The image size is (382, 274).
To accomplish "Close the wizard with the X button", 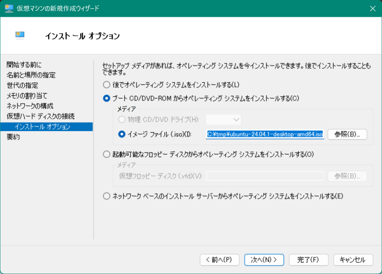I will pos(372,8).
